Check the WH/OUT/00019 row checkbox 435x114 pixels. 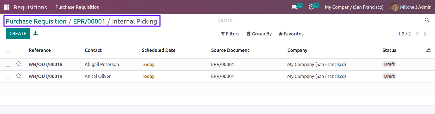click(x=8, y=76)
